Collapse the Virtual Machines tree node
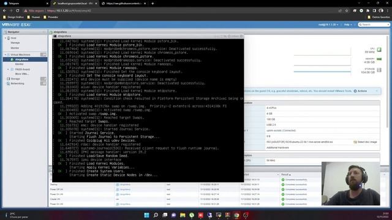Screen dimensions: 392x220 click(x=6, y=54)
